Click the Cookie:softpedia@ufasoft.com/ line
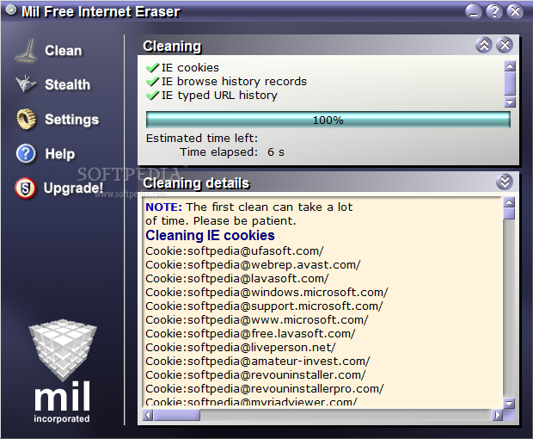Screen dimensions: 533x439 coord(235,250)
